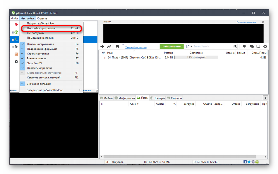Select the torrents arrows icon in the sidebar
Viewport: 278px width, 174px height.
pyautogui.click(x=16, y=39)
